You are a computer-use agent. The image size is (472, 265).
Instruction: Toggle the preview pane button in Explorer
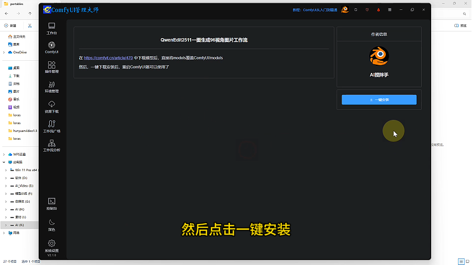[x=460, y=25]
